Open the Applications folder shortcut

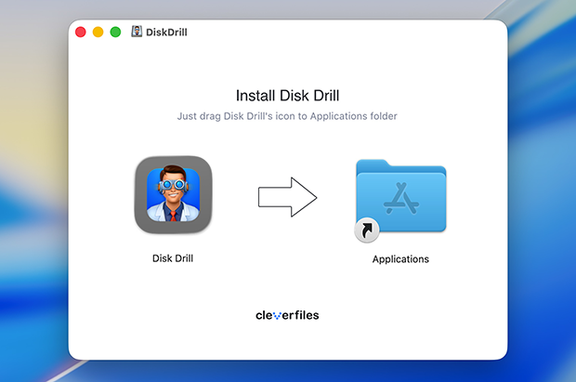click(400, 201)
